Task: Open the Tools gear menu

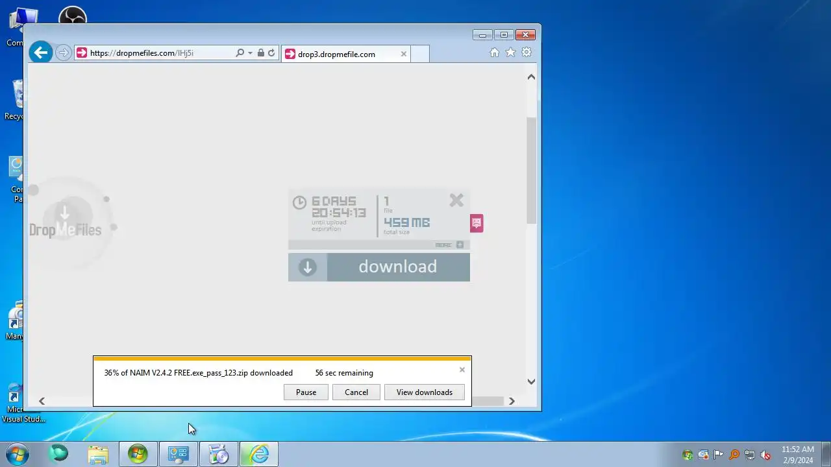Action: click(x=527, y=53)
